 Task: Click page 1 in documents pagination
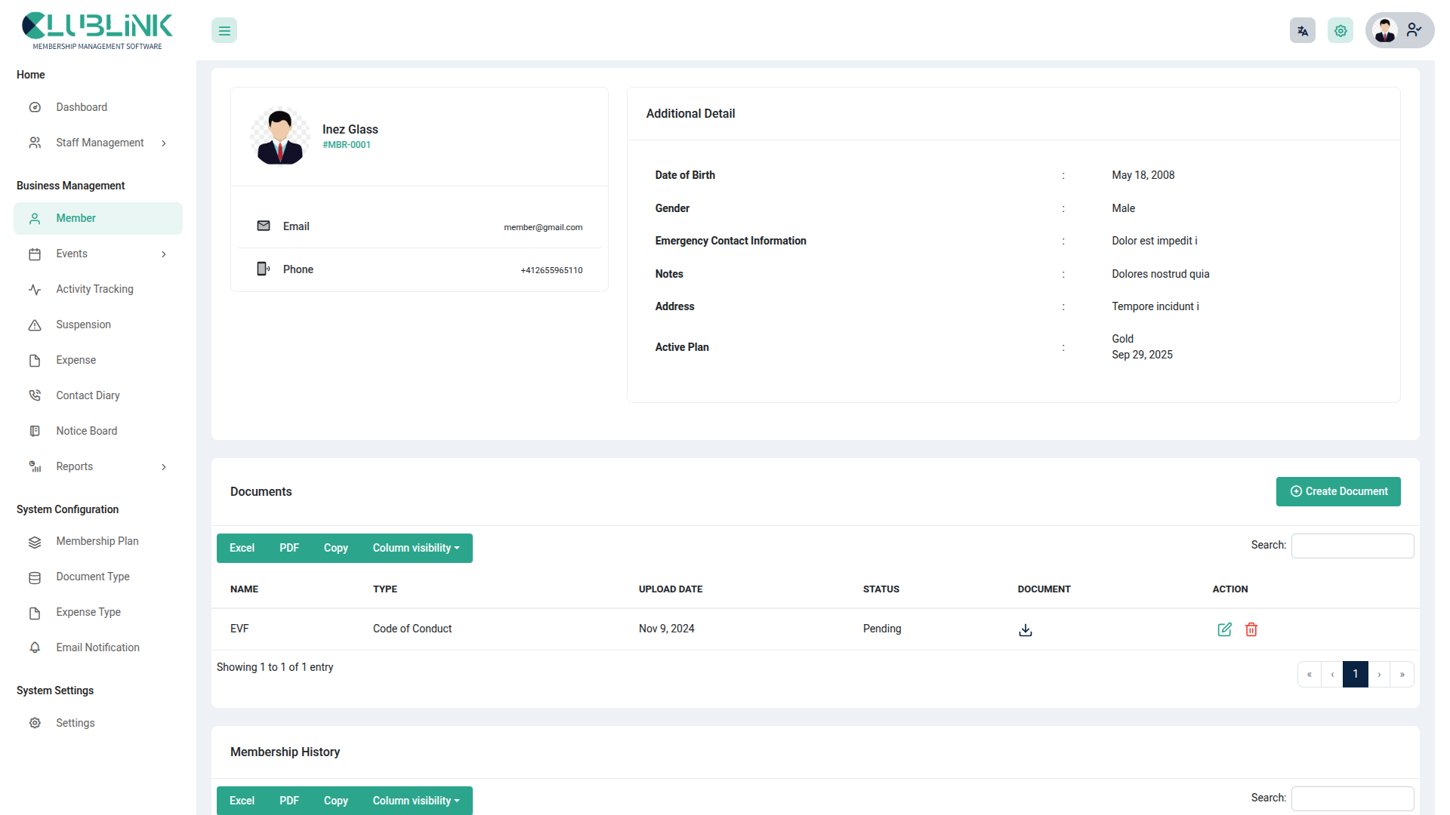coord(1356,674)
